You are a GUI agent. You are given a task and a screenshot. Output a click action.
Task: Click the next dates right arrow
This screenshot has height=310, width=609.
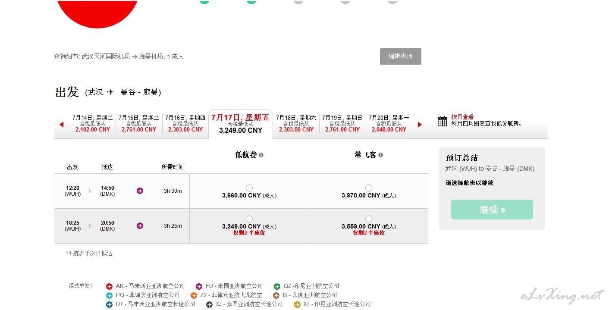pyautogui.click(x=420, y=125)
